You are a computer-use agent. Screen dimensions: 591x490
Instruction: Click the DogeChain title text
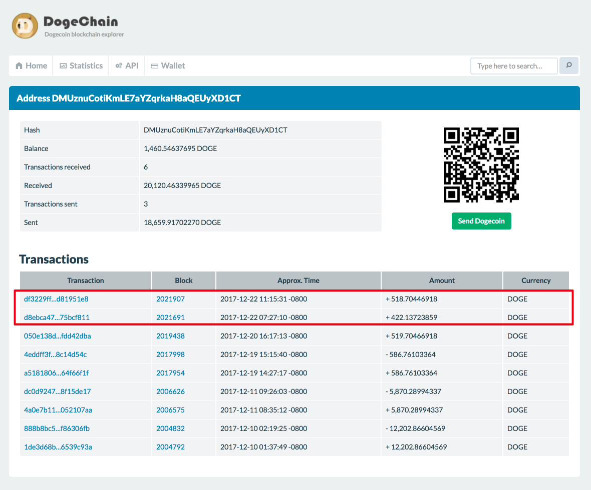[x=81, y=21]
